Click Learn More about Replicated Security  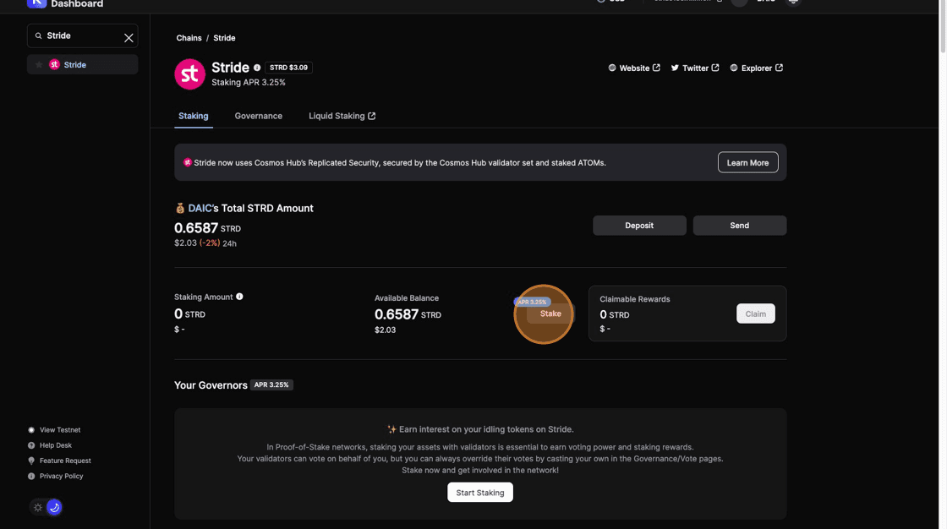pyautogui.click(x=747, y=162)
